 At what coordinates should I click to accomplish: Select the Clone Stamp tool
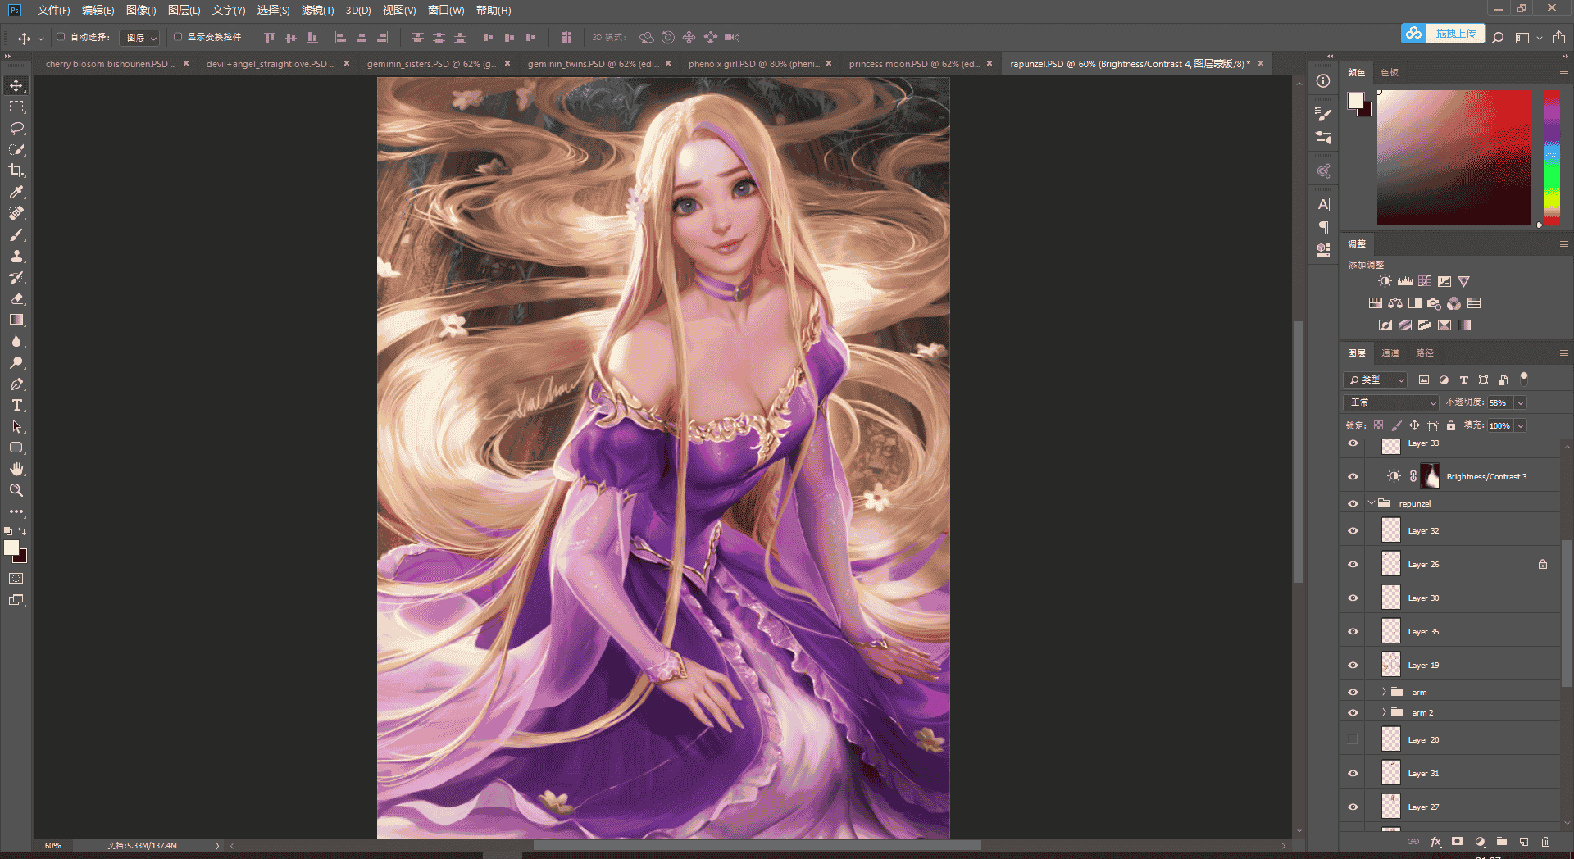[x=16, y=256]
